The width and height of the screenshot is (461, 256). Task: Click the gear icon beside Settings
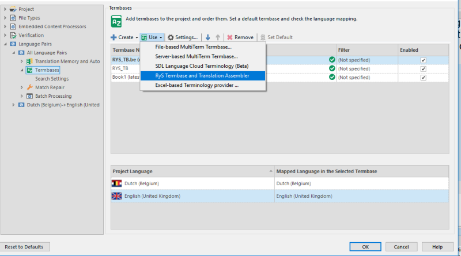tap(171, 37)
